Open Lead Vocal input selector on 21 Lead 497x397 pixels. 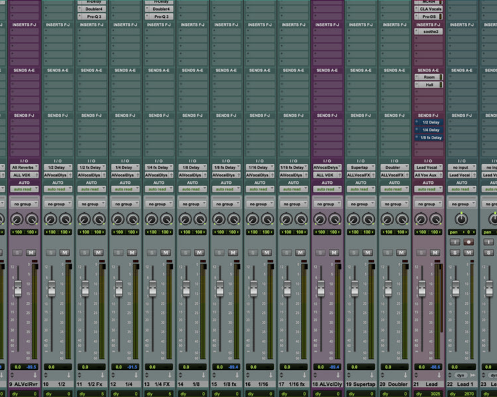point(428,167)
